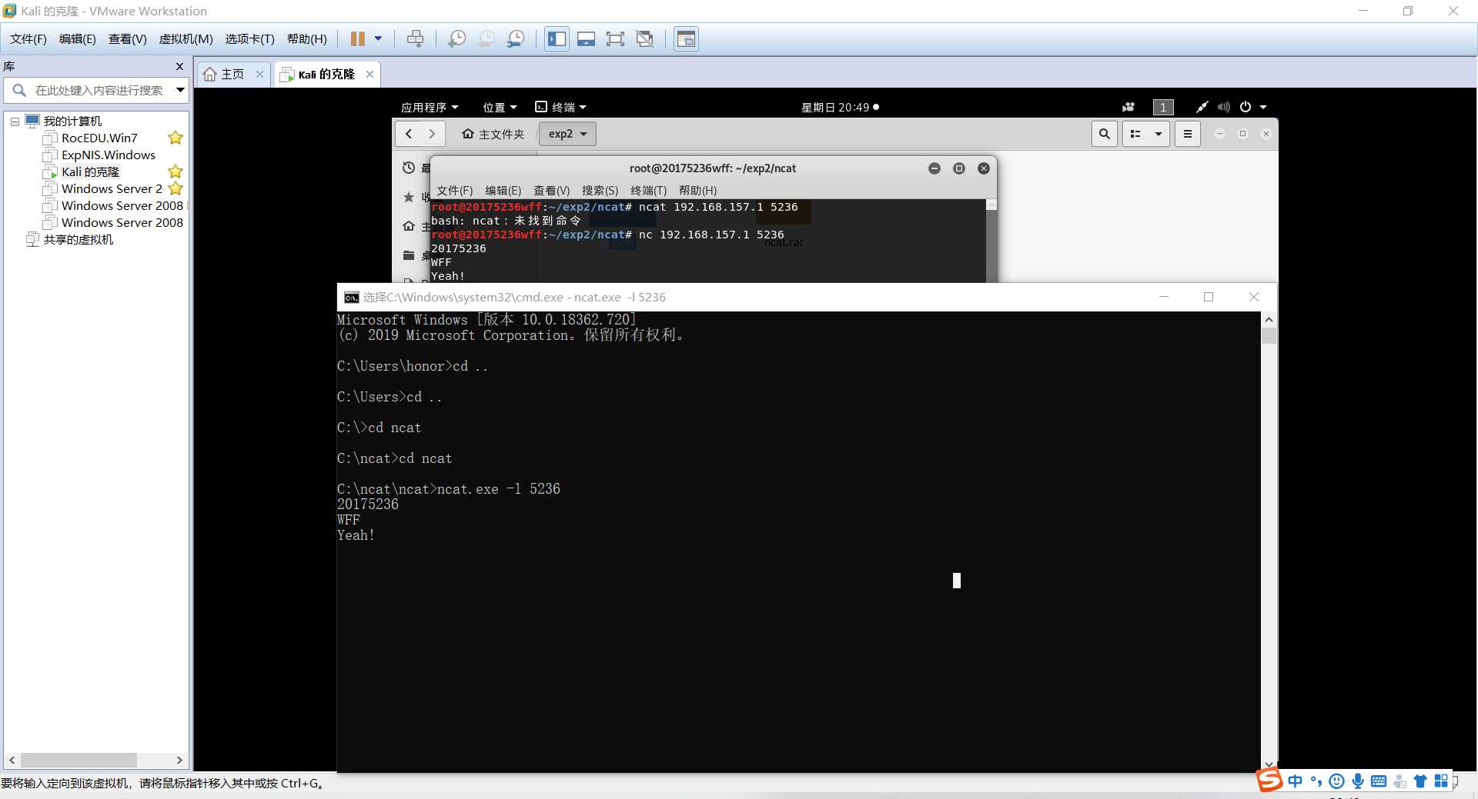Select RocEDU.Win7 in the library
The width and height of the screenshot is (1478, 799).
click(x=99, y=138)
